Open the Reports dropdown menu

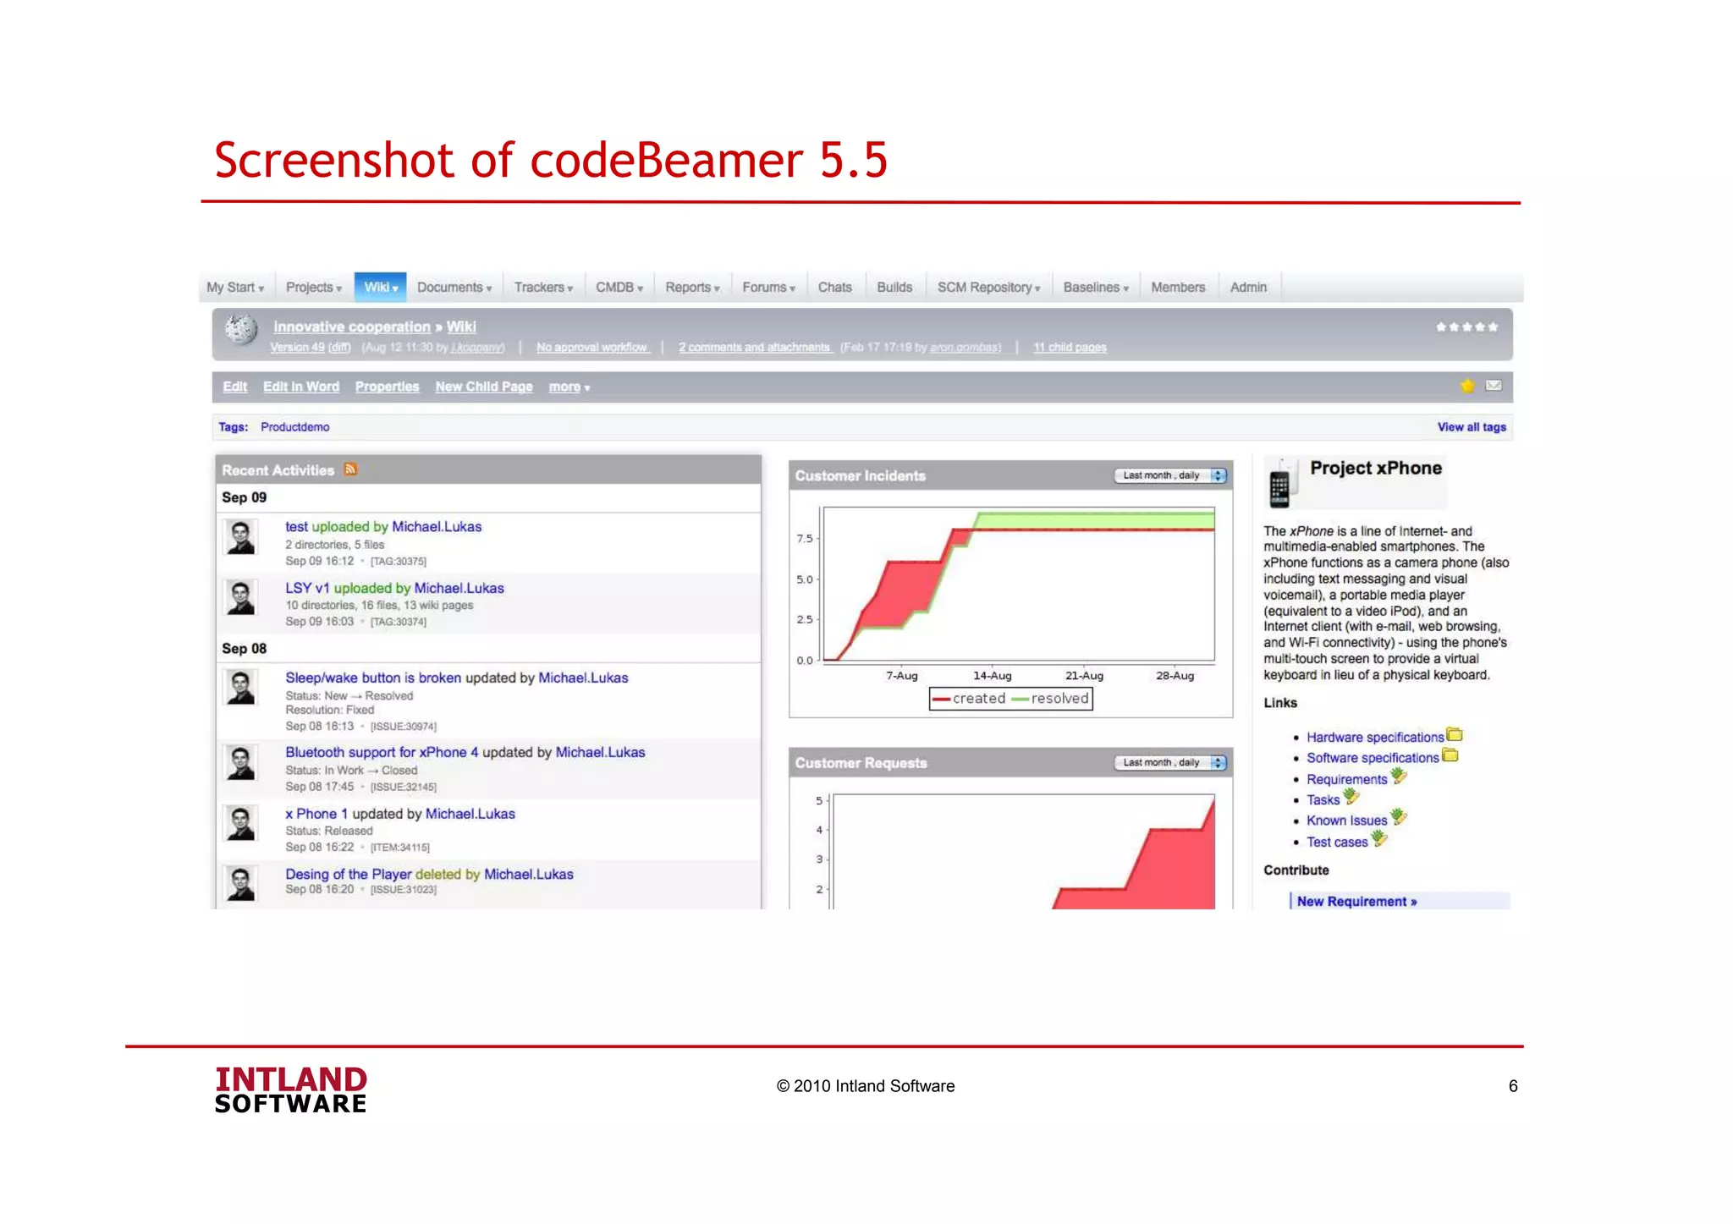click(692, 288)
